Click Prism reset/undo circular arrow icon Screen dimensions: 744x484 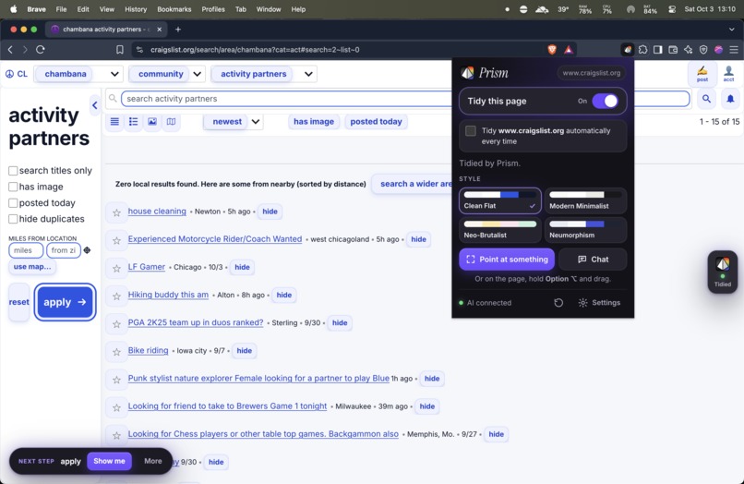click(x=558, y=303)
